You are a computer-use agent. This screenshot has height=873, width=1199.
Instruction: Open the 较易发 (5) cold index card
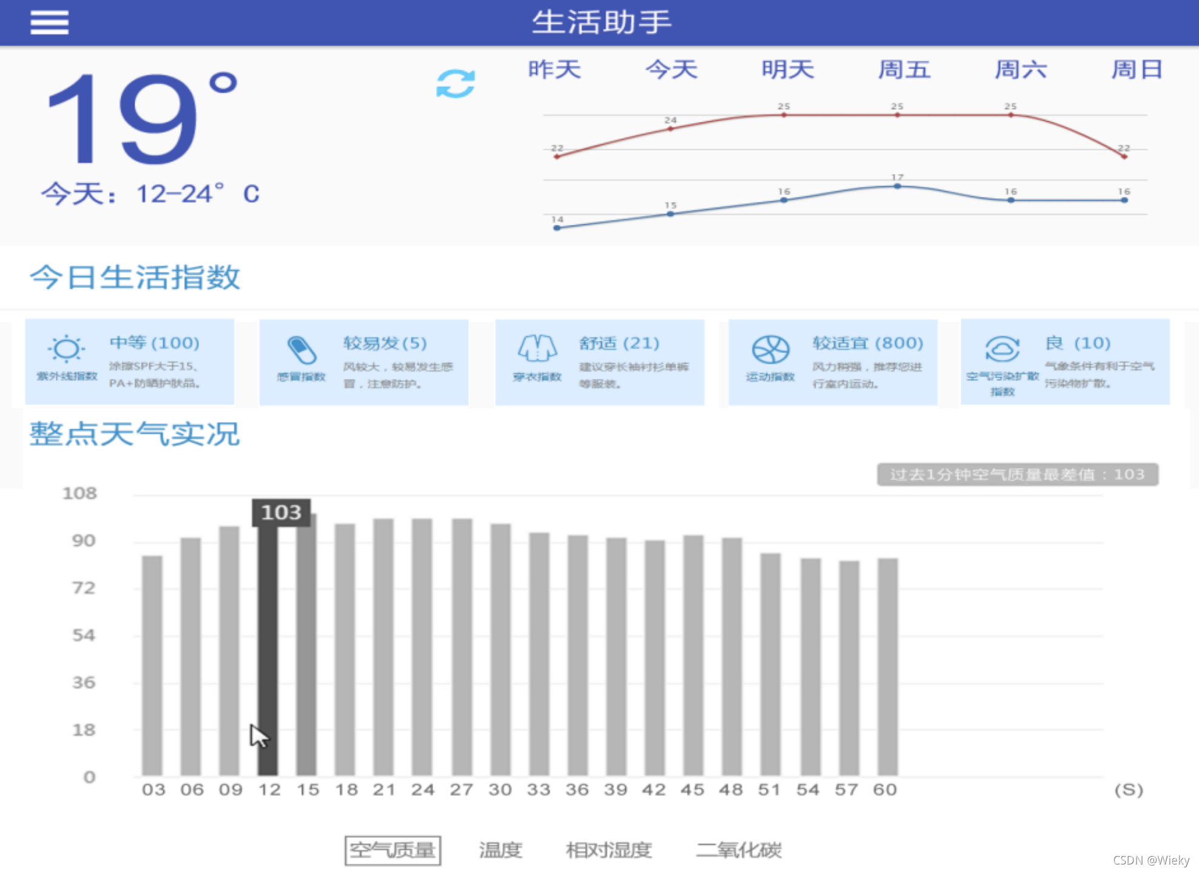coord(364,362)
